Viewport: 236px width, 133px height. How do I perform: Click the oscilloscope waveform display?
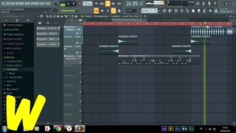pyautogui.click(x=149, y=3)
